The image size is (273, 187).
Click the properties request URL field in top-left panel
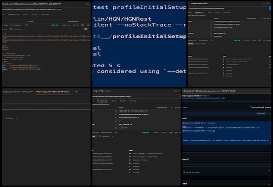(x=46, y=10)
